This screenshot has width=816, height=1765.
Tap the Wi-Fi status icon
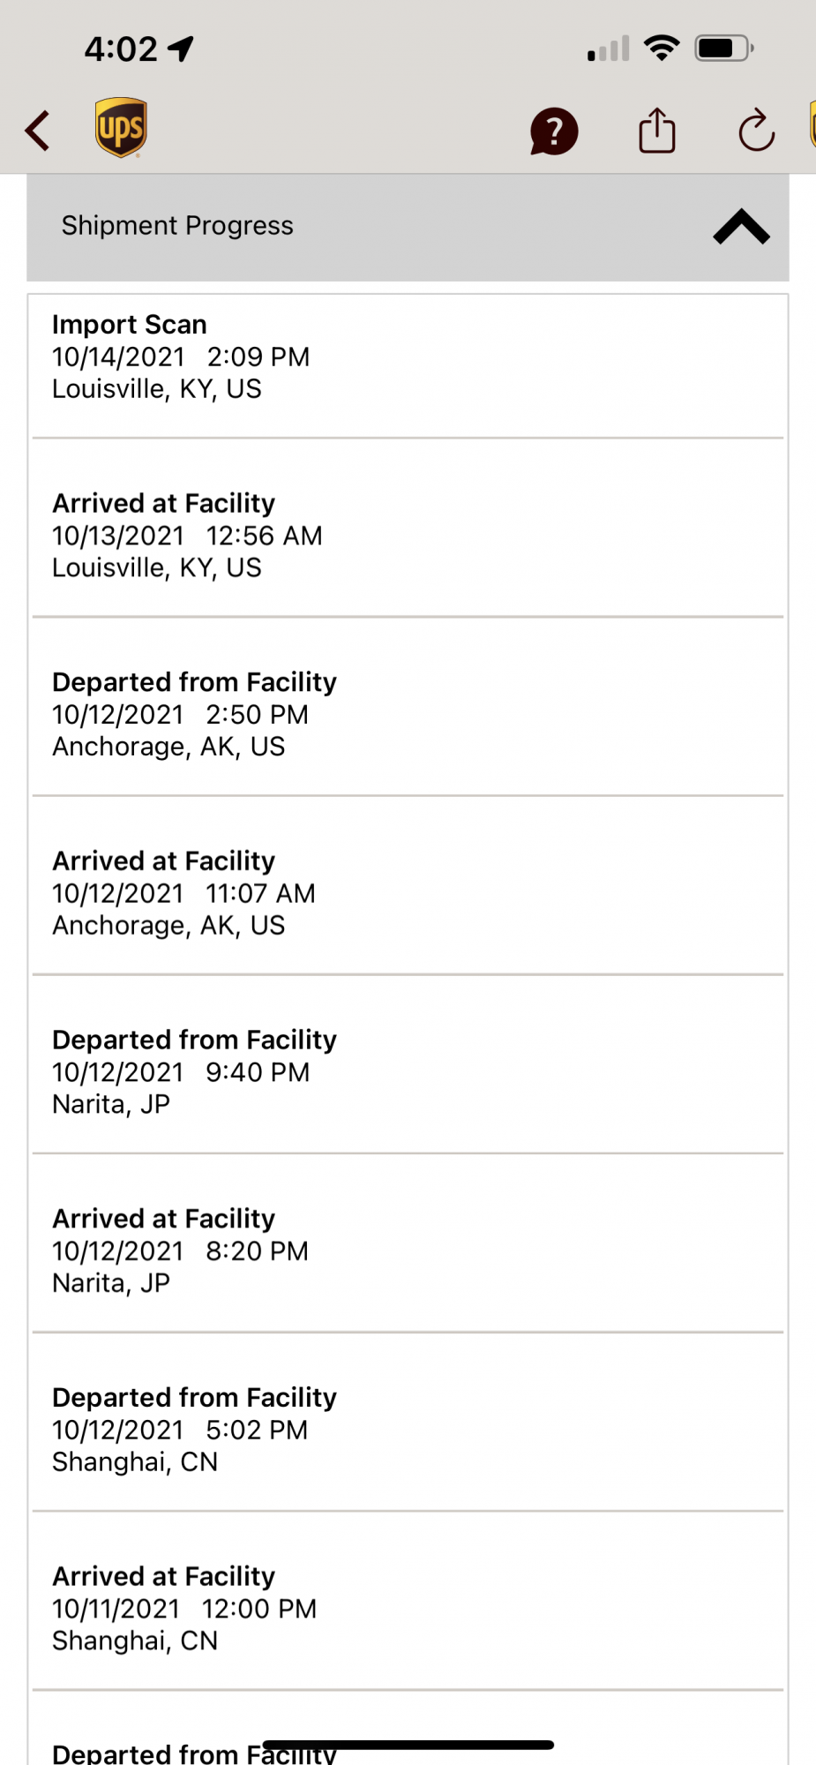662,48
